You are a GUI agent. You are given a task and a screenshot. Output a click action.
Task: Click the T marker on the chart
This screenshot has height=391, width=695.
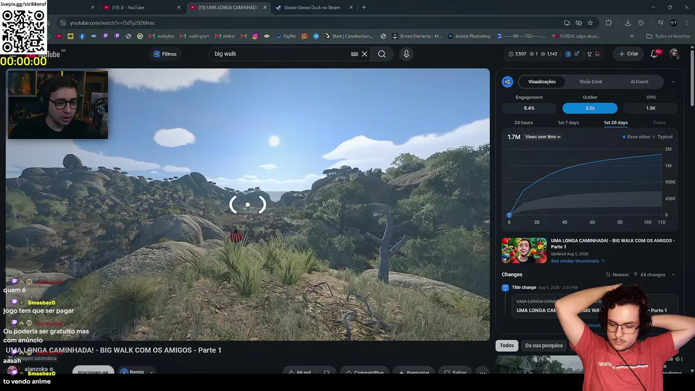click(x=509, y=215)
